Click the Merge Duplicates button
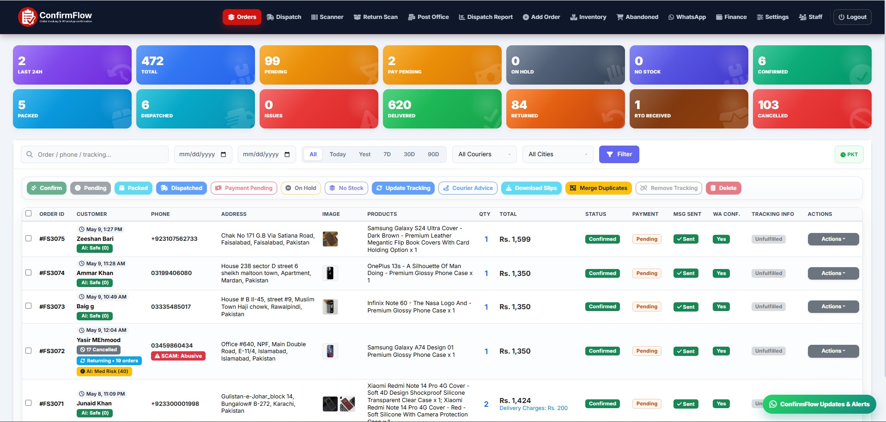 click(598, 188)
